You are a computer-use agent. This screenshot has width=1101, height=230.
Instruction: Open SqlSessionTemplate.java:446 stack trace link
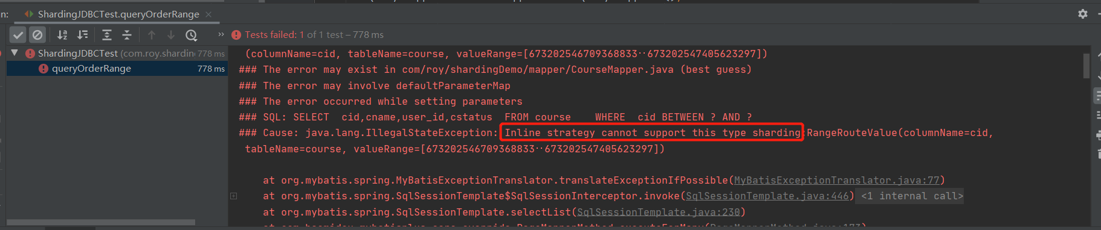tap(767, 196)
